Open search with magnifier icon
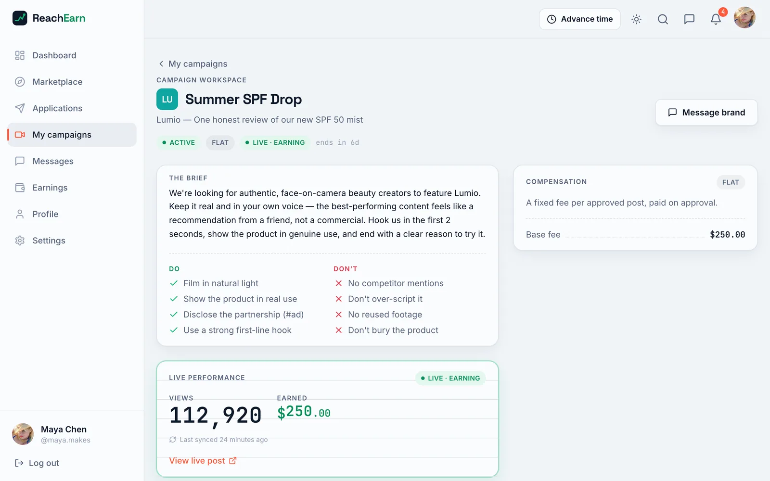Screen dimensions: 770x481 663,19
